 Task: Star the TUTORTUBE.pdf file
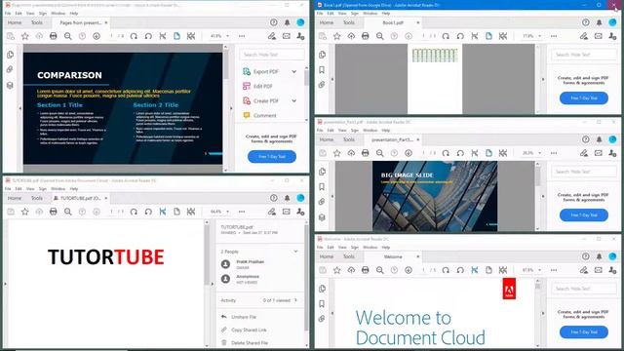point(25,212)
